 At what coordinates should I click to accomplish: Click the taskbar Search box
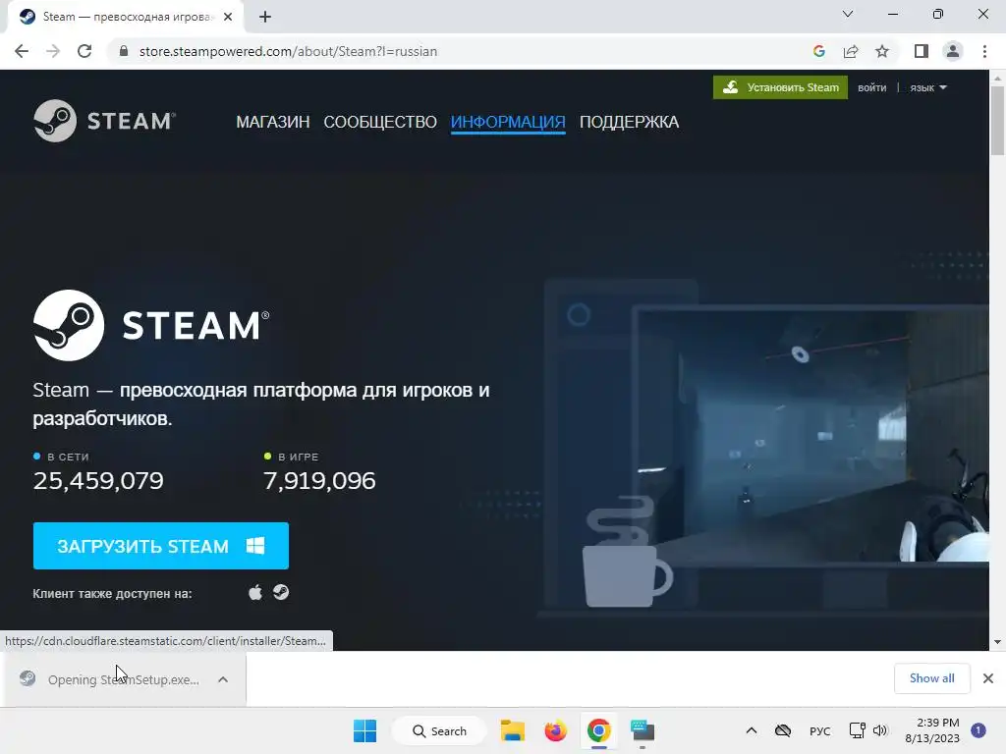point(439,730)
